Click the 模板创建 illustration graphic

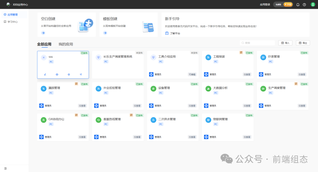(x=148, y=27)
